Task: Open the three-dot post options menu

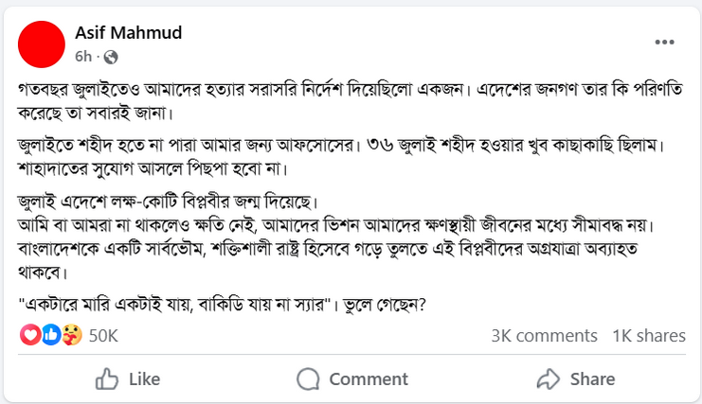Action: tap(664, 42)
